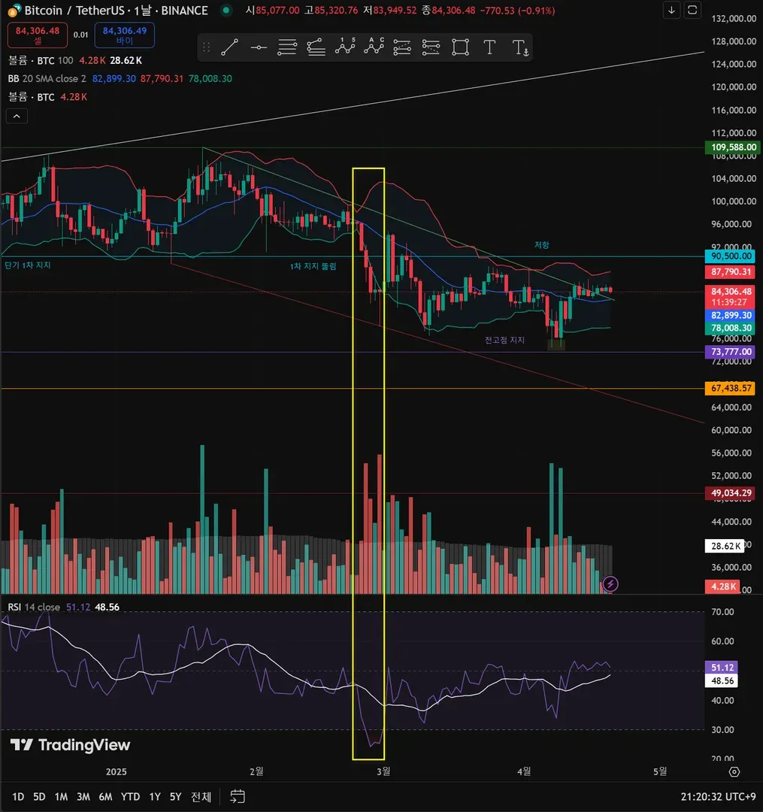Select the Trend Line drawing tool

pyautogui.click(x=229, y=47)
